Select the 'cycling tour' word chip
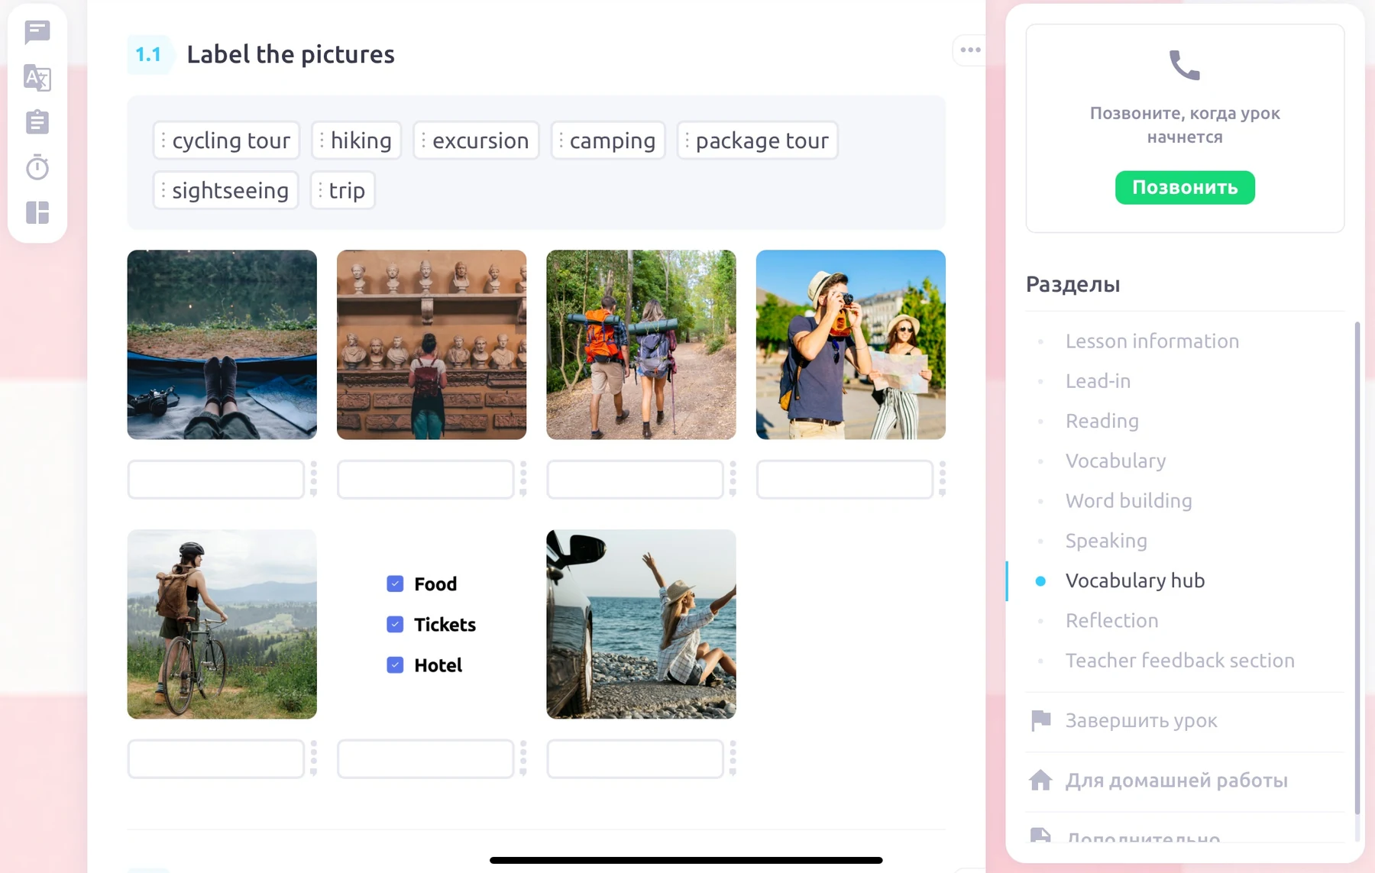 tap(226, 141)
